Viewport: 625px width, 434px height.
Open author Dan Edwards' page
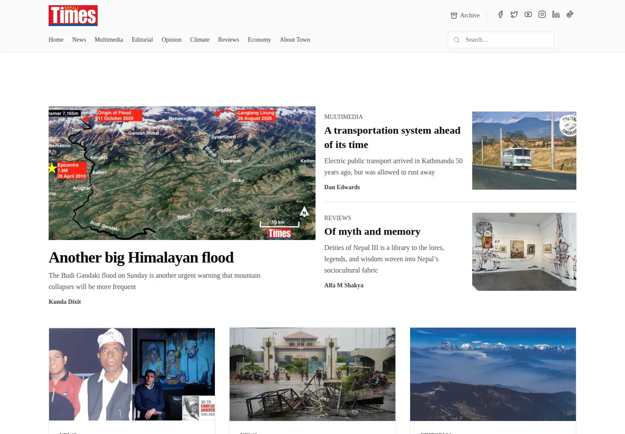(342, 187)
